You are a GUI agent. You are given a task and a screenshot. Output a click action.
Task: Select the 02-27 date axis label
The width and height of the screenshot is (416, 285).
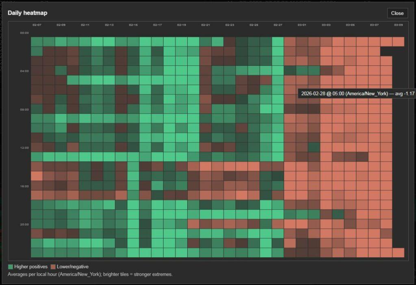click(x=278, y=25)
